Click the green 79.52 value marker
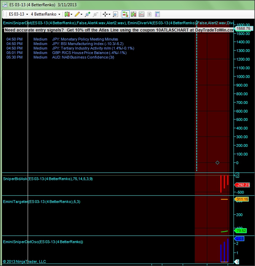 (240, 231)
